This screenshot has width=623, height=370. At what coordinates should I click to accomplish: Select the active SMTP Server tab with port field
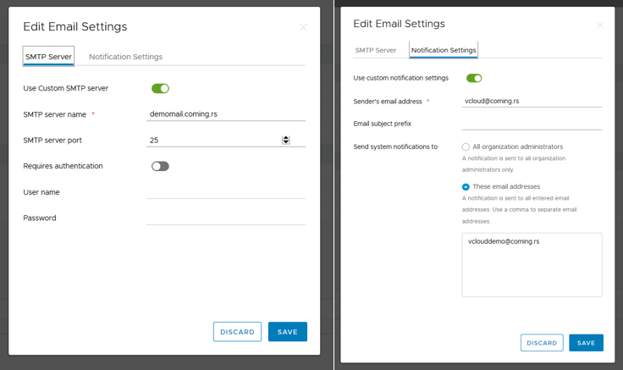[x=49, y=57]
